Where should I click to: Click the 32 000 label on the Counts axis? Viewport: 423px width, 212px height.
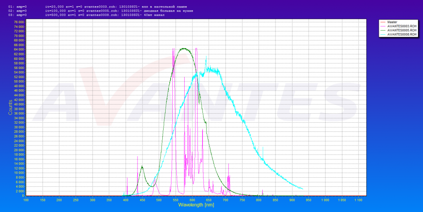tap(19, 123)
